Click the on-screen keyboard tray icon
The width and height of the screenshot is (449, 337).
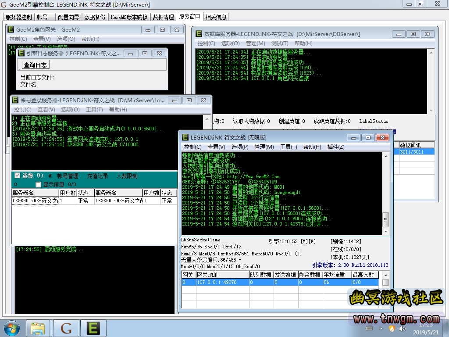(x=369, y=328)
